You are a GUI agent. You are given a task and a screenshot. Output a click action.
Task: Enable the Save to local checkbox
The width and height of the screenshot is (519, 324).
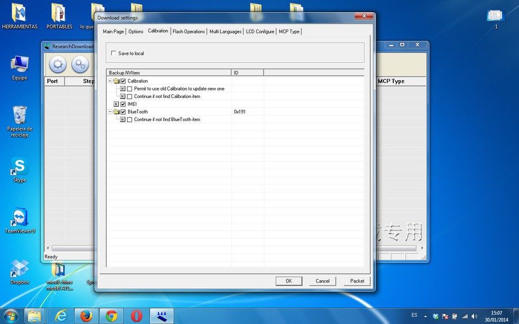tap(114, 53)
